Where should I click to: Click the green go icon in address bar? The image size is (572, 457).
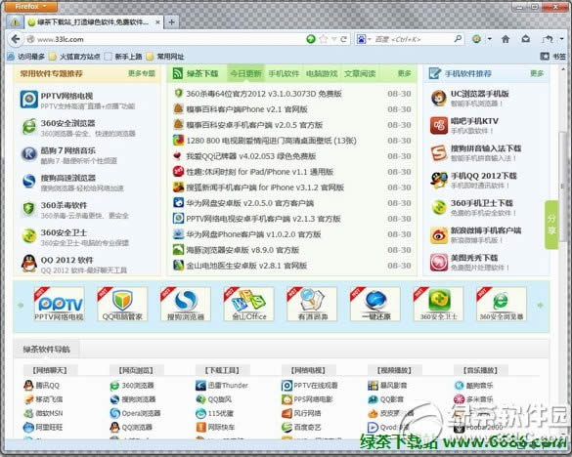click(x=311, y=39)
